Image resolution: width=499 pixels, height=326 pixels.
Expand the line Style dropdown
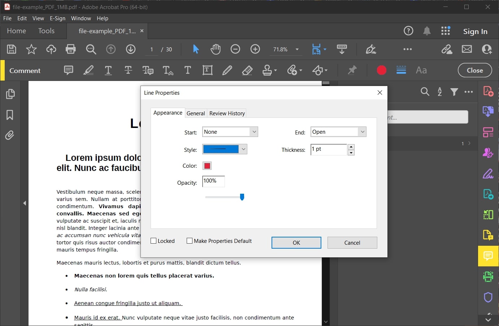(243, 149)
